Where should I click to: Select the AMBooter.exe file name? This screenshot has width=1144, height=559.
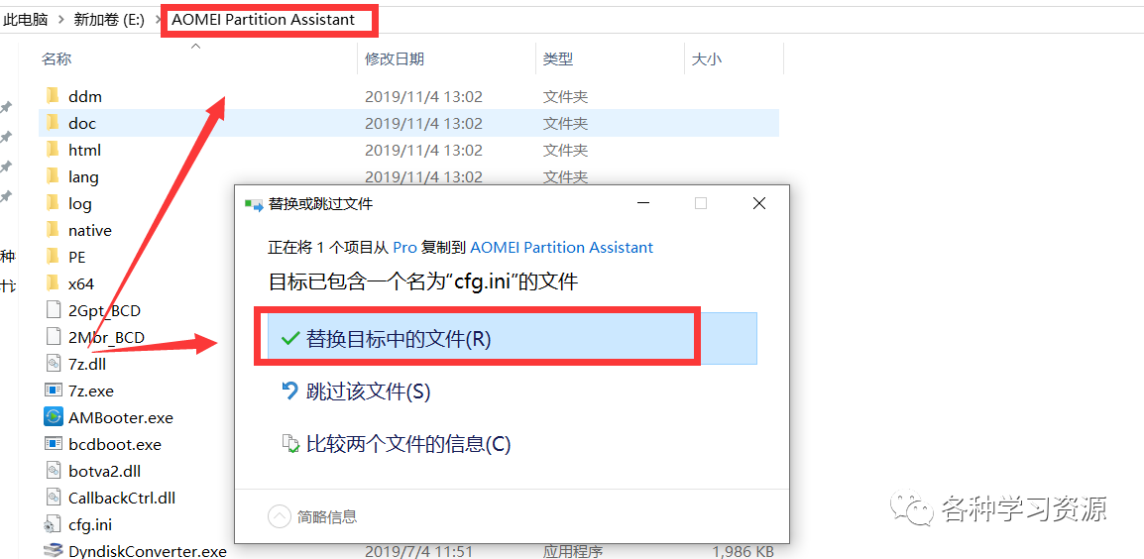click(x=120, y=417)
